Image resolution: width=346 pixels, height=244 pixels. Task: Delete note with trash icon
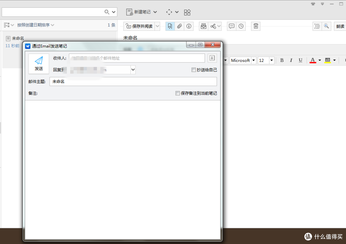[x=256, y=26]
